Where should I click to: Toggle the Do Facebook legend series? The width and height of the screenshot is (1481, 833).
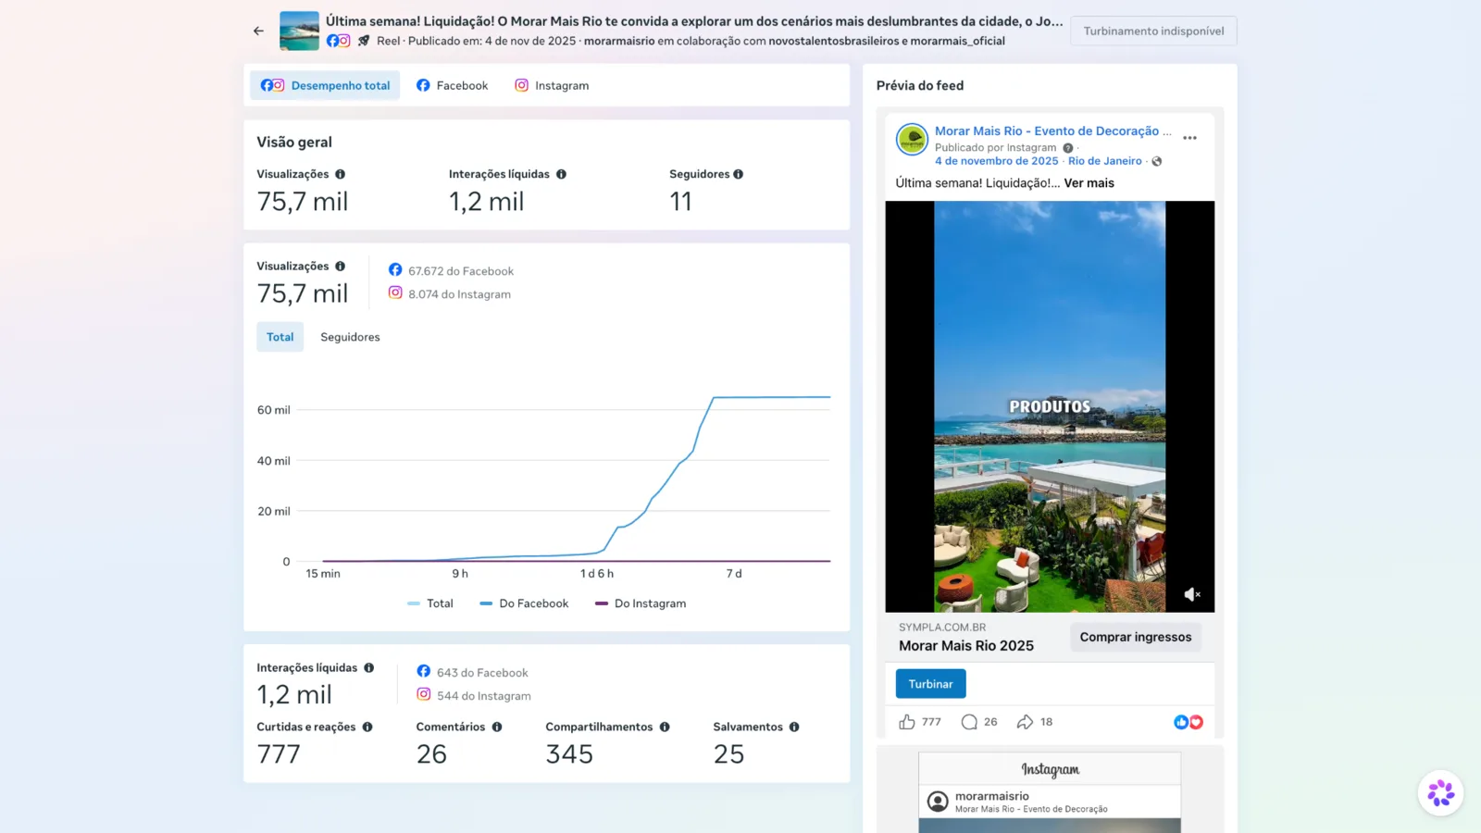click(x=524, y=603)
